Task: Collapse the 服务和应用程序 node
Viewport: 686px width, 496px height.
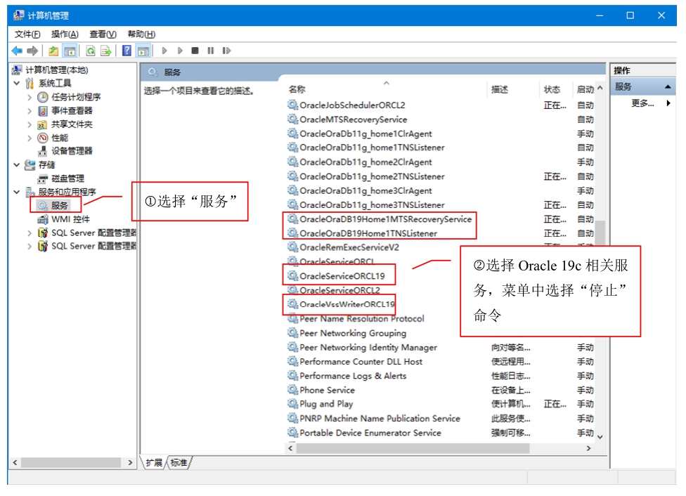Action: point(17,192)
